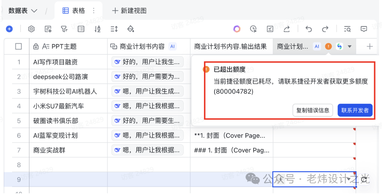Screen dimensions: 382x194
Task: Click the refresh icon beside row 9 cell
Action: [x=364, y=180]
